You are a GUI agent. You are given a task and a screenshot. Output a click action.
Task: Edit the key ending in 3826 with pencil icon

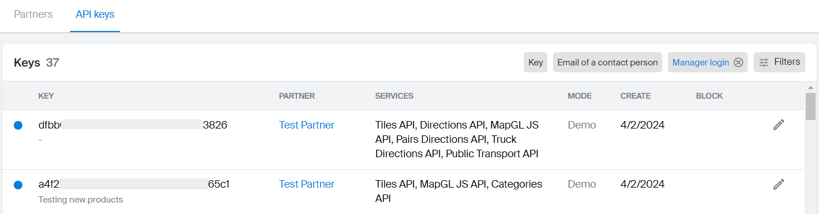click(778, 124)
